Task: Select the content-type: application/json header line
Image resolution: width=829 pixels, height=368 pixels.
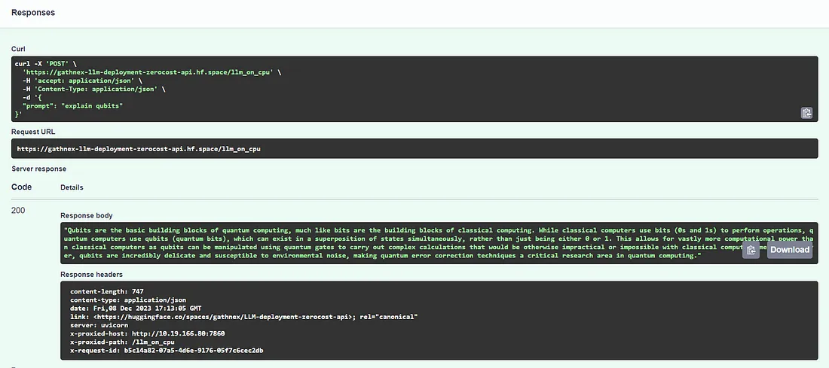Action: [128, 300]
